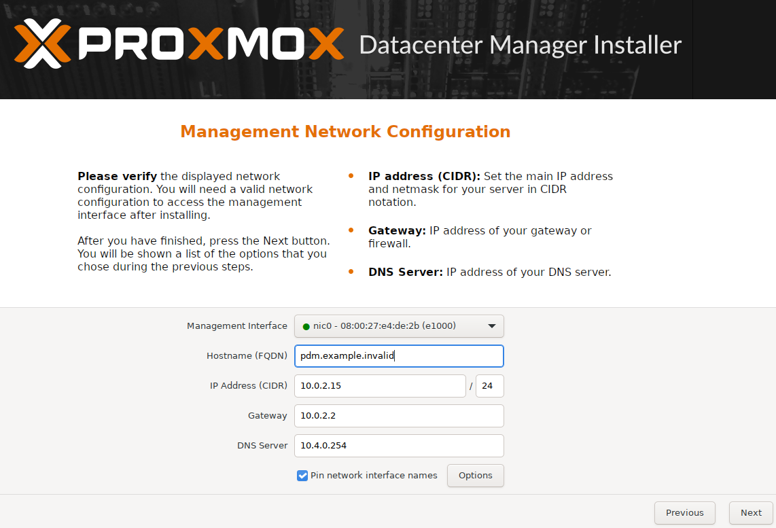Click the orange bullet beside Gateway description
This screenshot has width=776, height=528.
(x=351, y=230)
